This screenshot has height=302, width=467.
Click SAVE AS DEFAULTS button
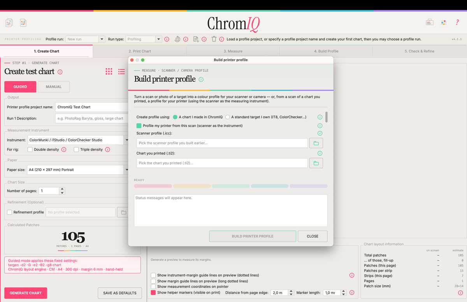click(x=120, y=293)
